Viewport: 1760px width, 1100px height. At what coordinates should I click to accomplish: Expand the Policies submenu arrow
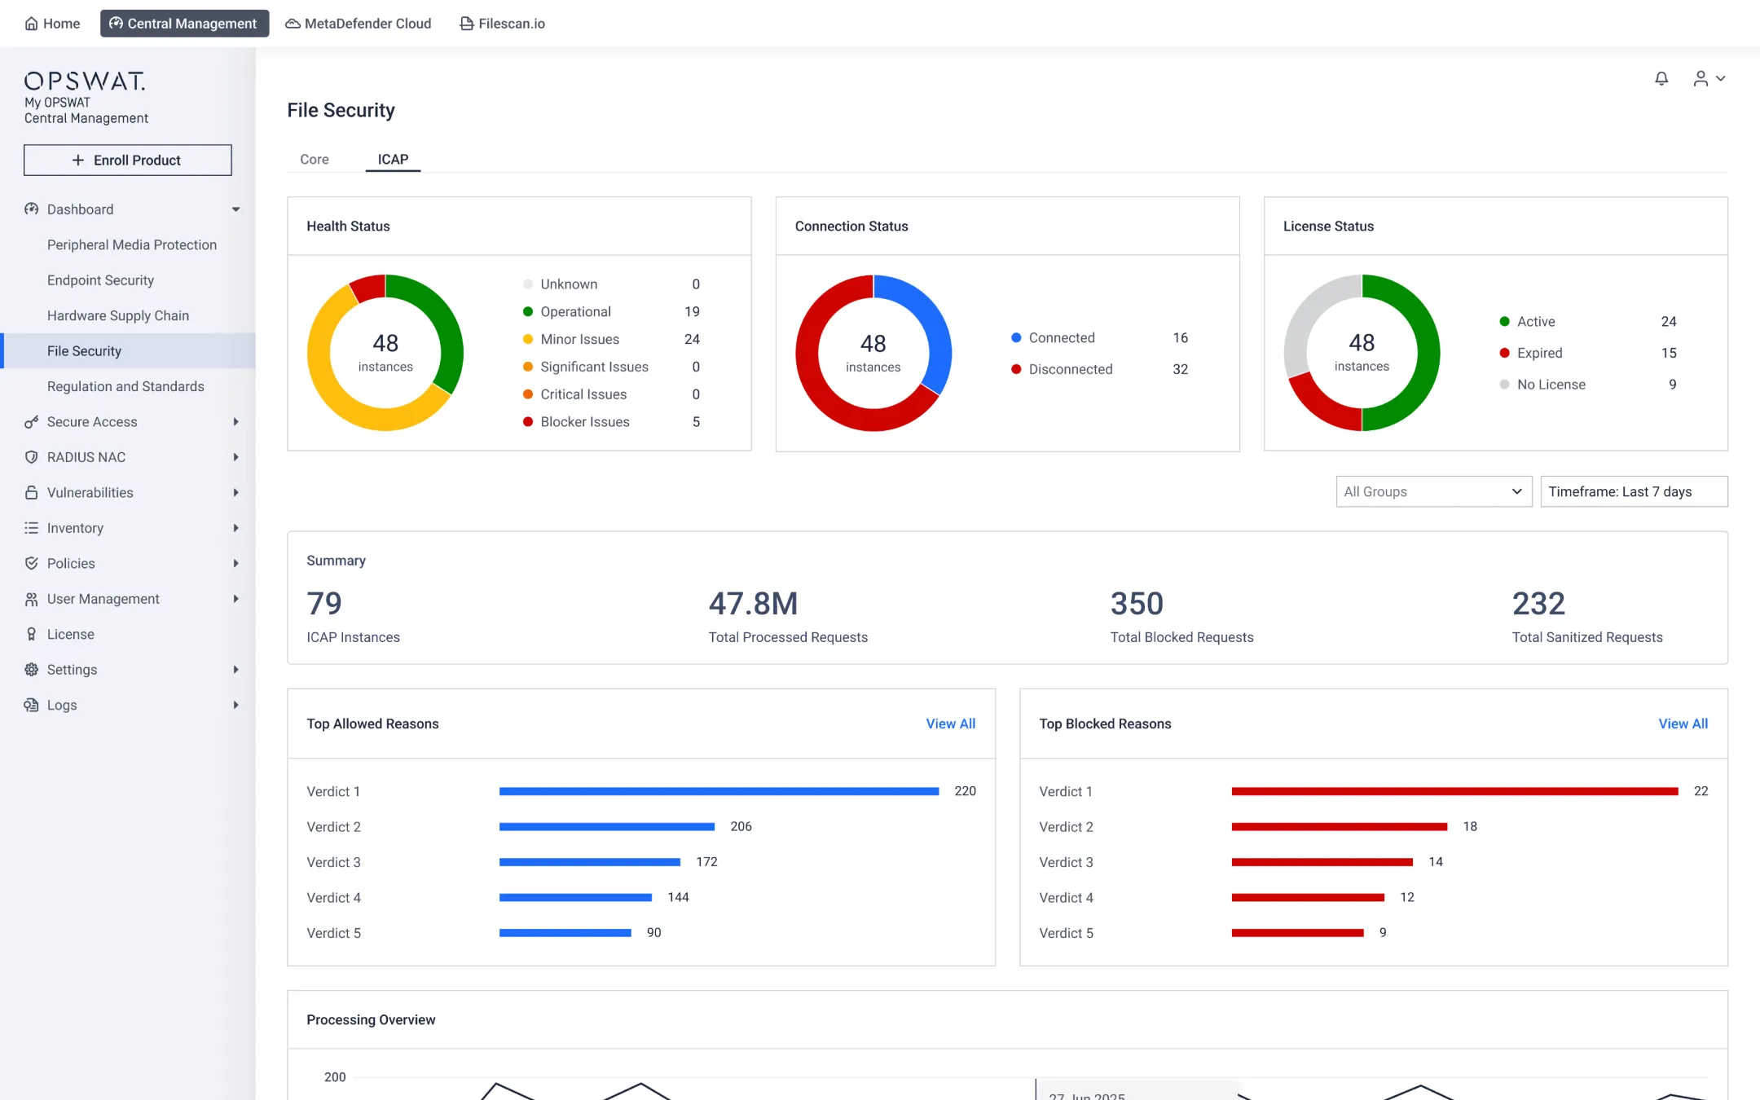coord(235,563)
